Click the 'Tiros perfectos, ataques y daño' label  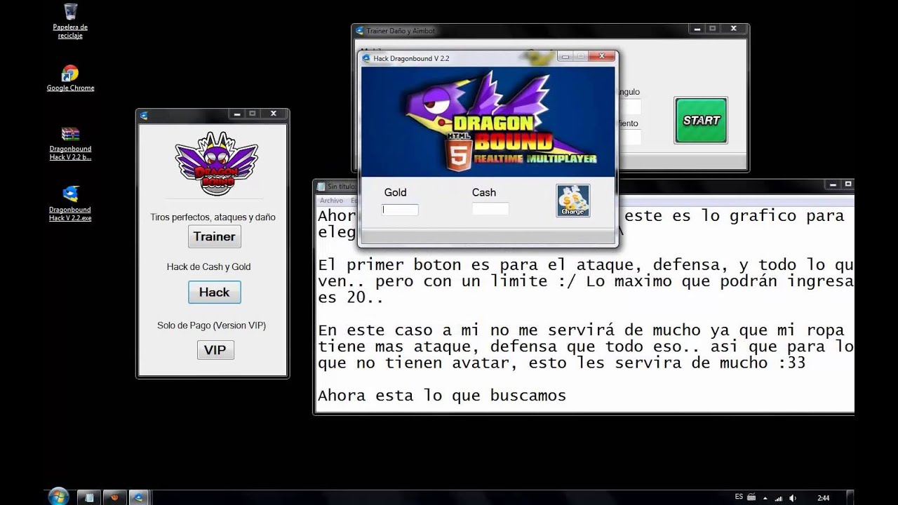[x=213, y=217]
